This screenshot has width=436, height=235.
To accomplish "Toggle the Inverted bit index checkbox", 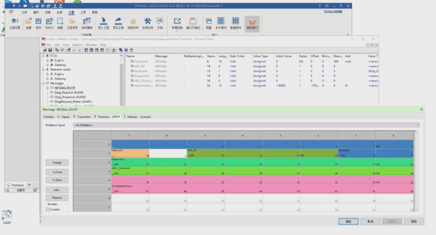I will point(48,210).
